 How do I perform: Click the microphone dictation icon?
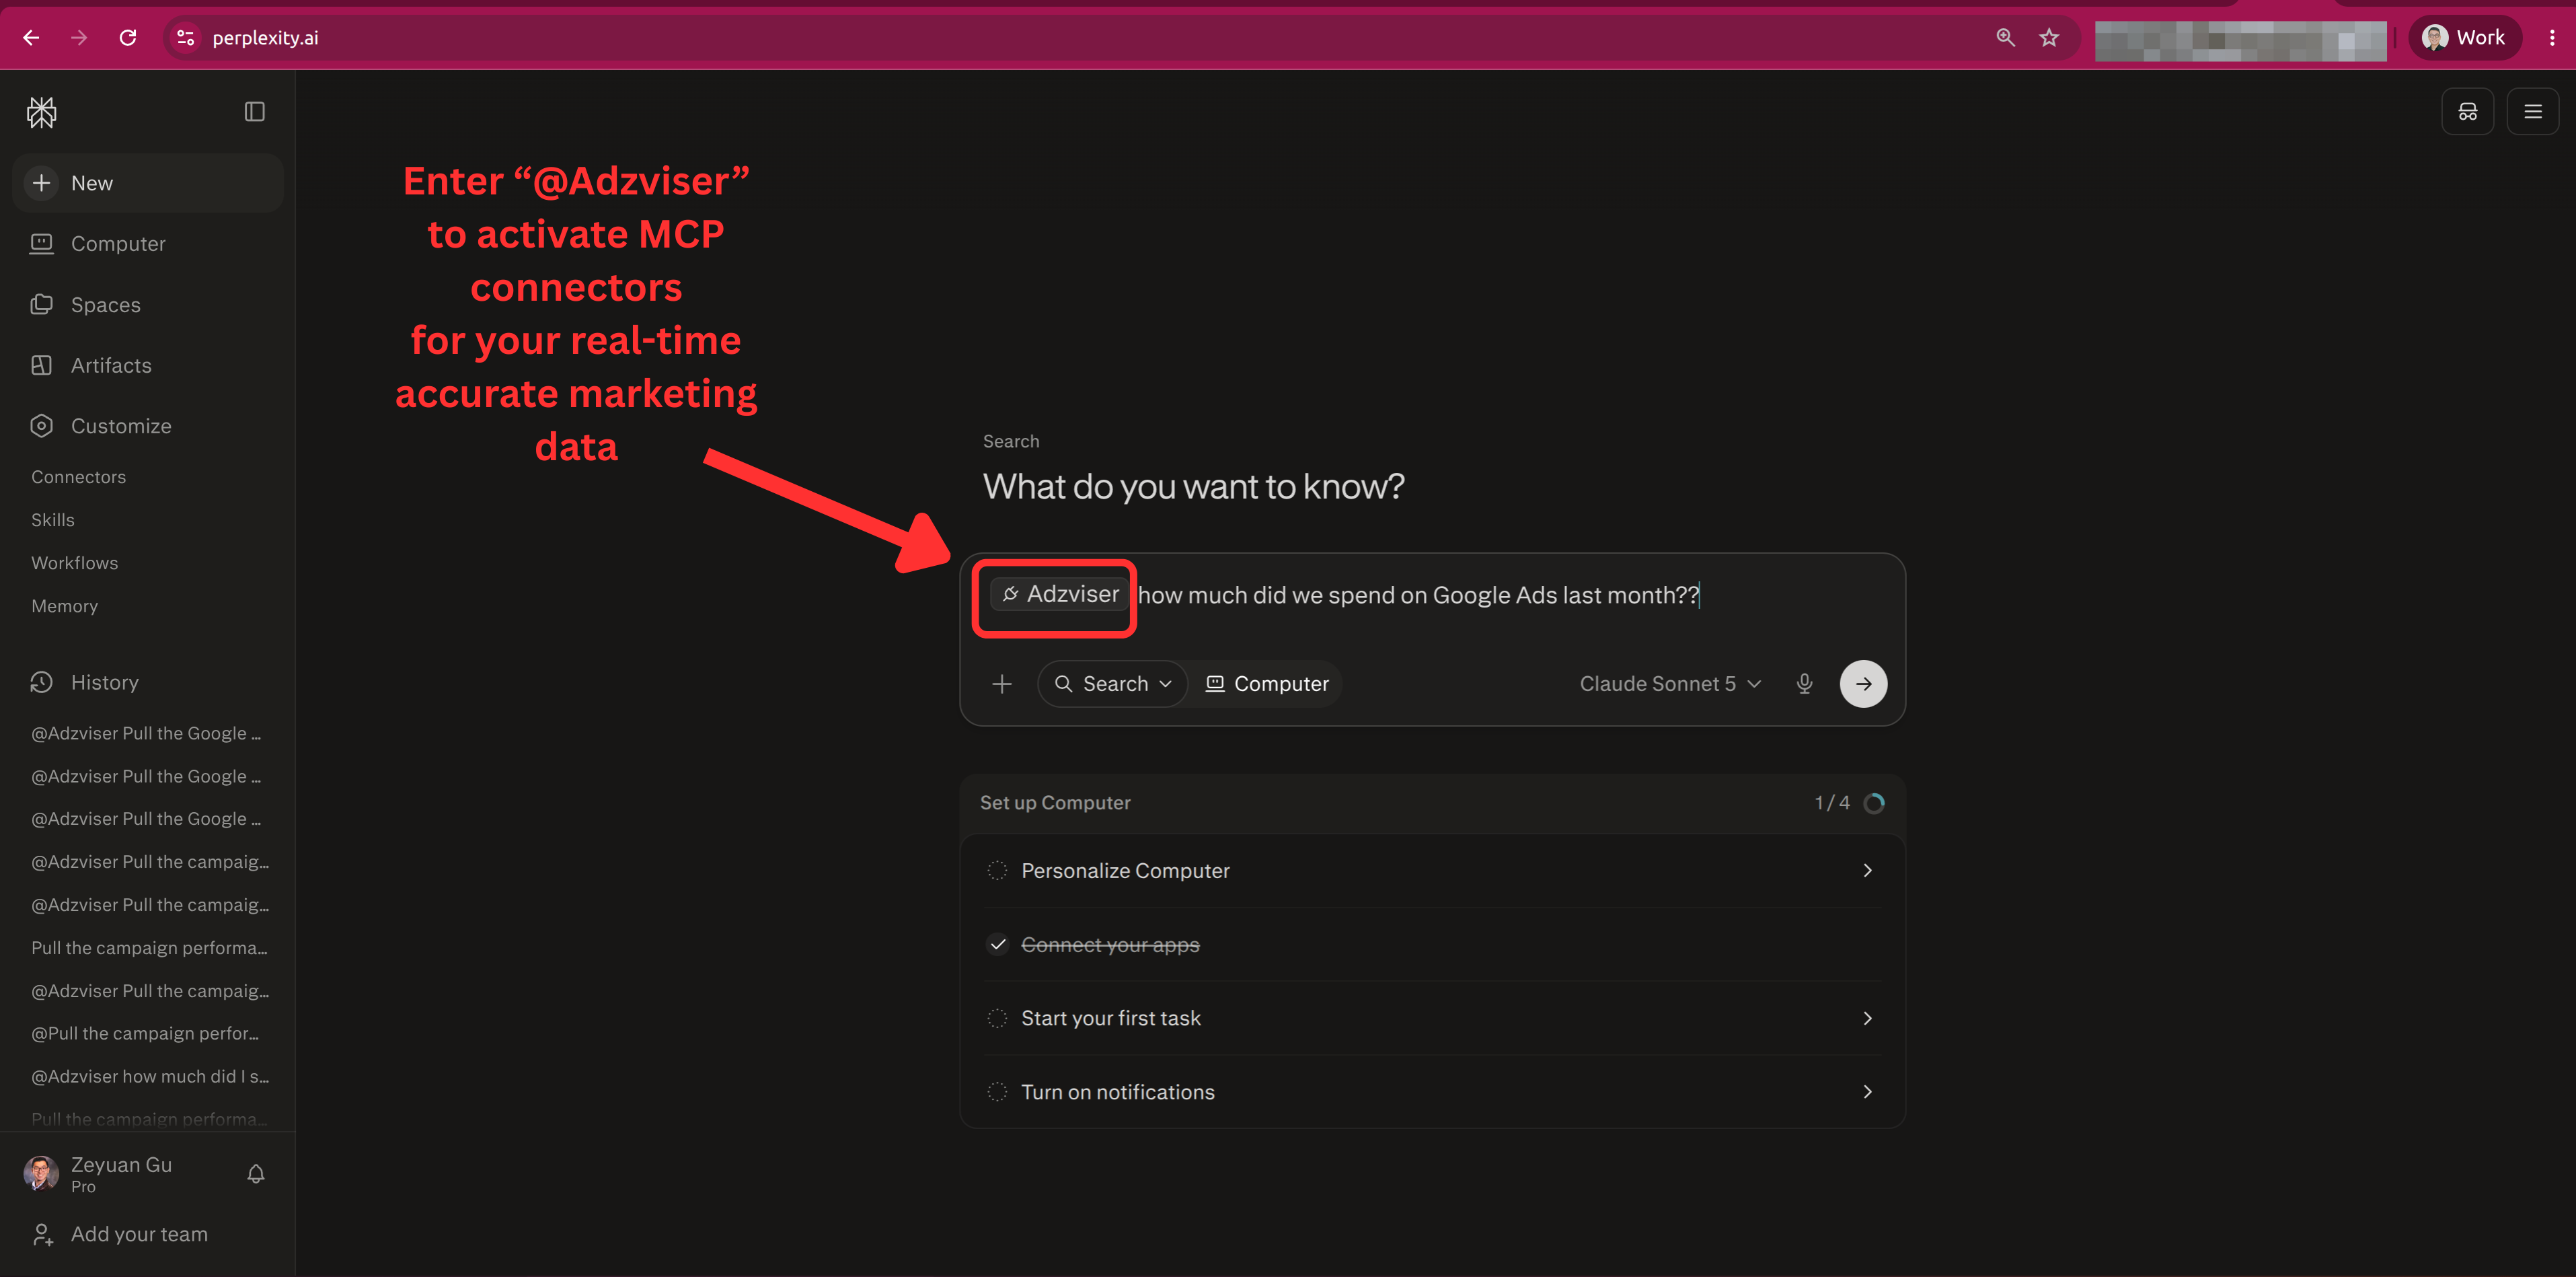point(1804,684)
